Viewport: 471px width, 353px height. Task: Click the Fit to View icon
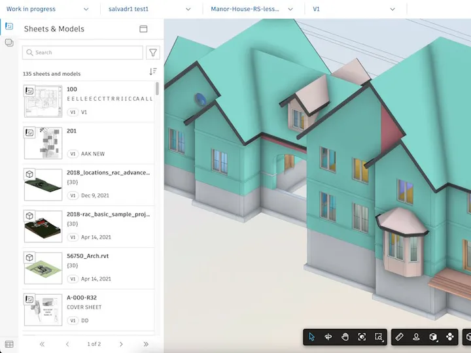[x=362, y=337]
